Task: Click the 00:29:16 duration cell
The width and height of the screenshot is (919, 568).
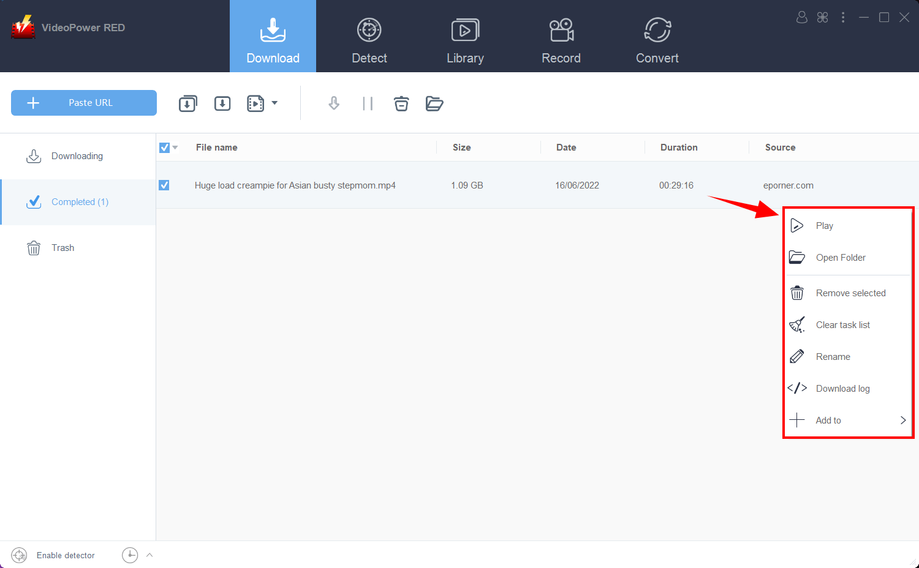Action: click(676, 185)
